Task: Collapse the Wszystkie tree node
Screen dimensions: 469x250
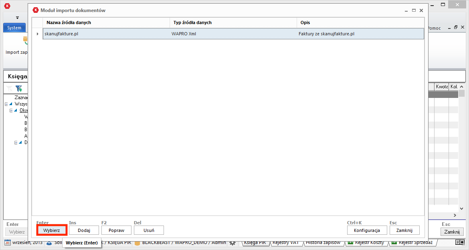Action: 6,104
